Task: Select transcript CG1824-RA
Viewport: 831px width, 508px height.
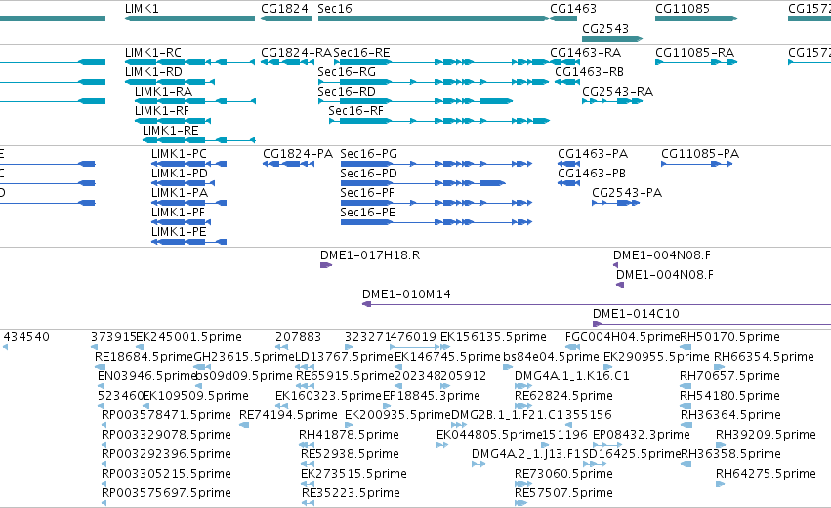Action: (296, 53)
